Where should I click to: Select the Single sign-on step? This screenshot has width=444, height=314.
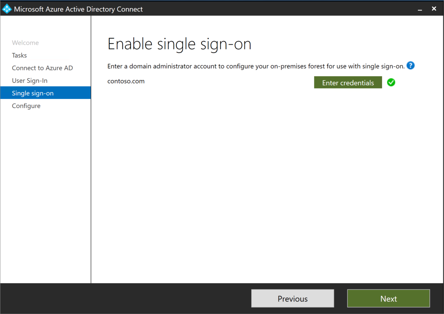pyautogui.click(x=45, y=93)
